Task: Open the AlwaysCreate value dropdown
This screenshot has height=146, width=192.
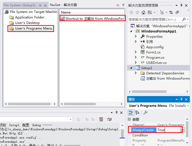Action: (x=182, y=130)
